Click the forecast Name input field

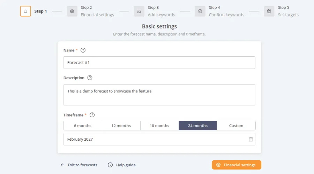159,63
